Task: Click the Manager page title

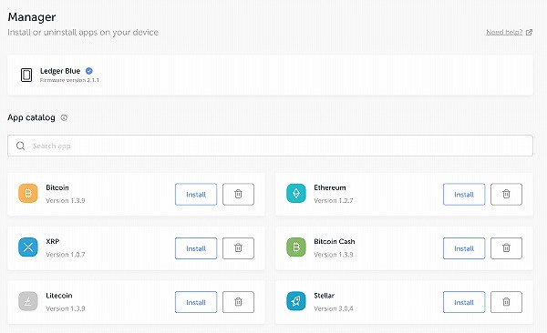Action: click(x=32, y=16)
